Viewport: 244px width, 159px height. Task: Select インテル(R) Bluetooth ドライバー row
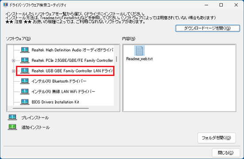coord(59,81)
